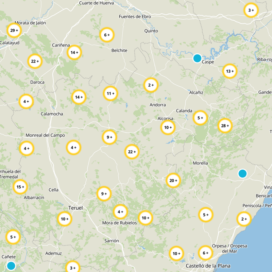Open the 13+ cluster east of Caspe
Image resolution: width=272 pixels, height=272 pixels.
(x=230, y=71)
